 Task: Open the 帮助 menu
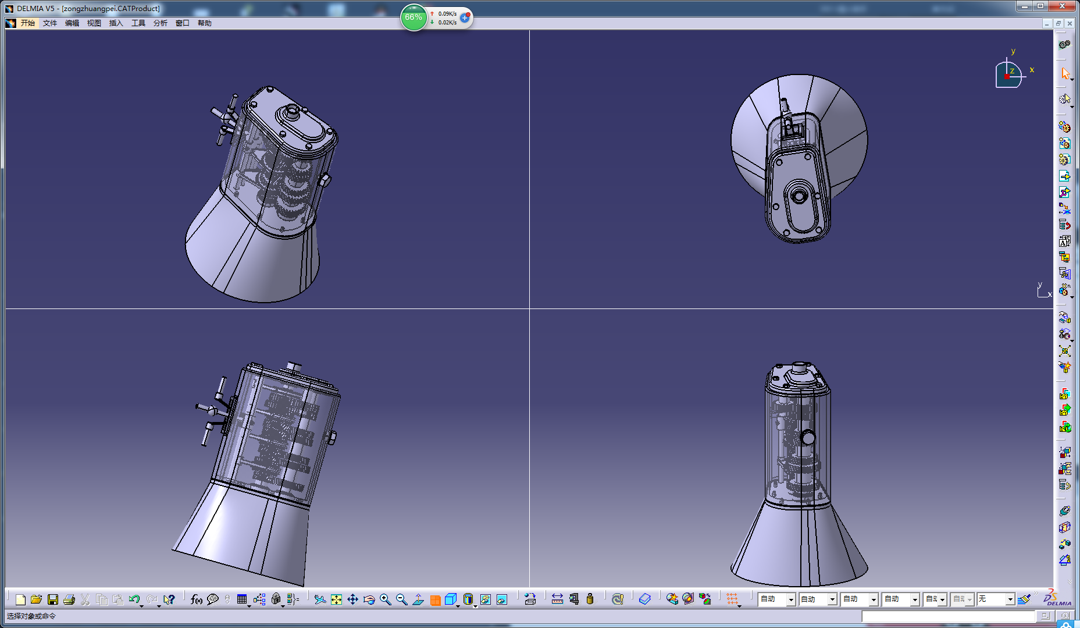click(205, 23)
